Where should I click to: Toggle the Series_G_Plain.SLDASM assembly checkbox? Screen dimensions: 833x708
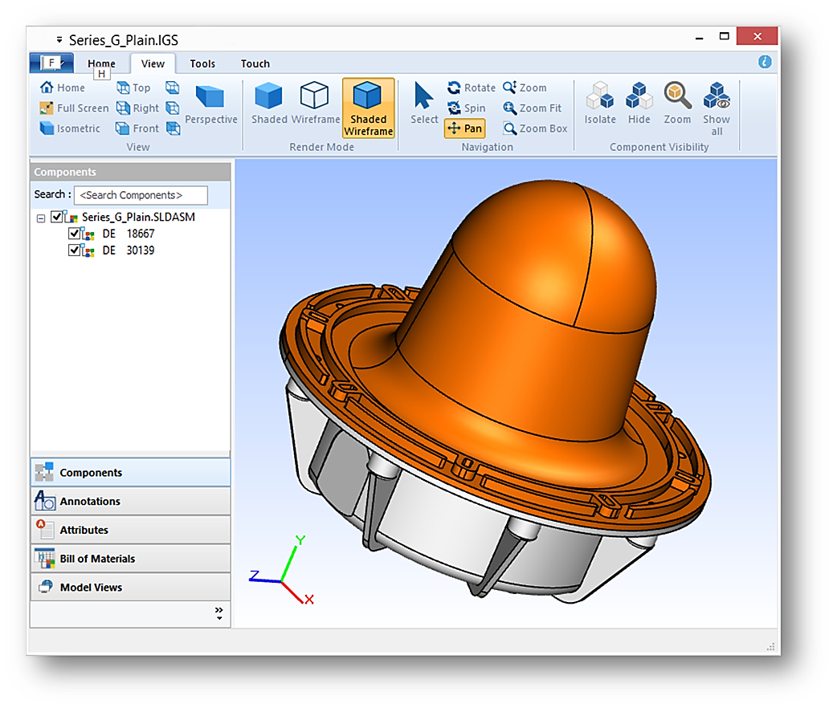coord(55,217)
